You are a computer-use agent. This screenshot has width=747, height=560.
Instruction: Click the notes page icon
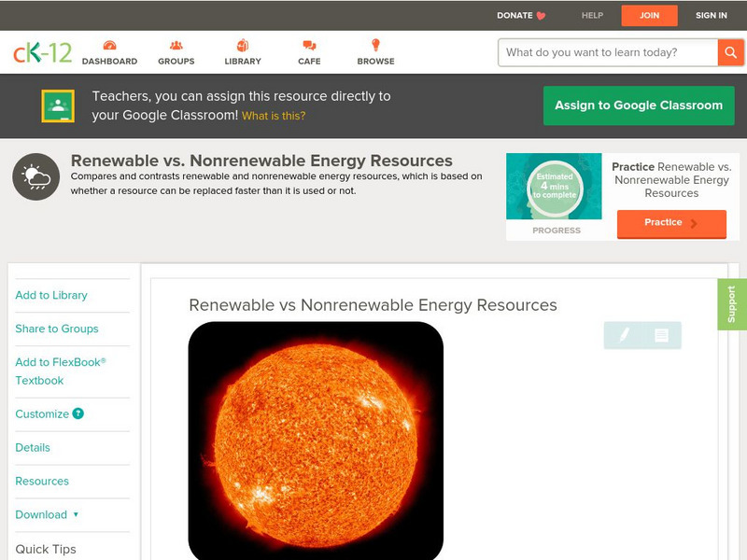661,335
